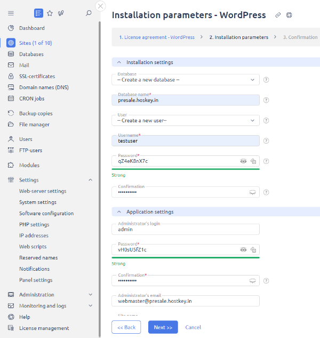Open the favorites star icon

(50, 13)
